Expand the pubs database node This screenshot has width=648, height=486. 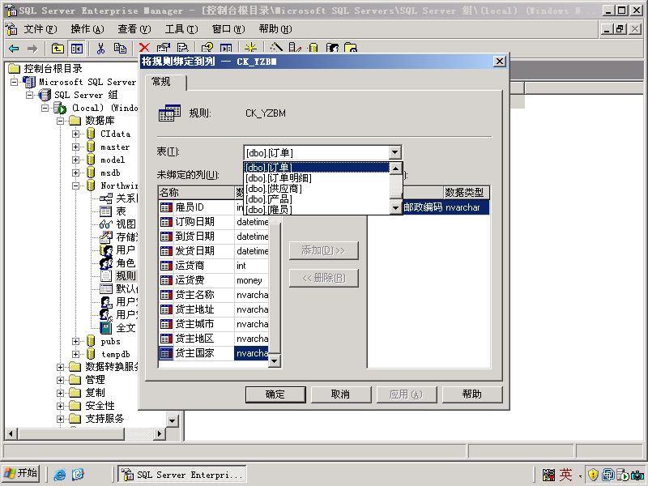coord(75,341)
